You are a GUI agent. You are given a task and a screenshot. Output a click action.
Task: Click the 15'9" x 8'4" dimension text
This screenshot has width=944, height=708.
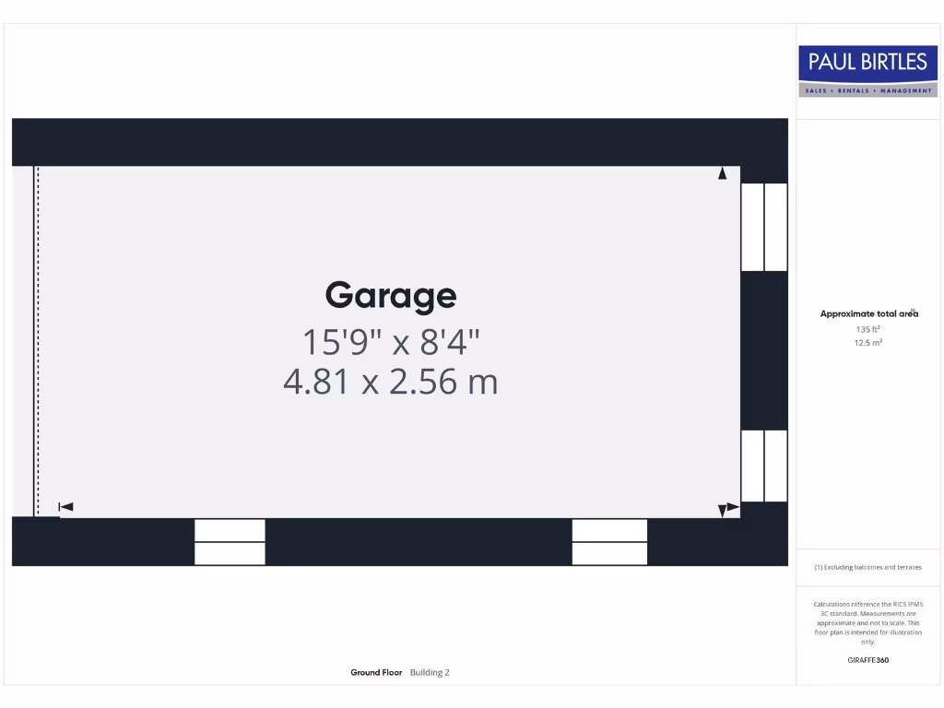[391, 342]
